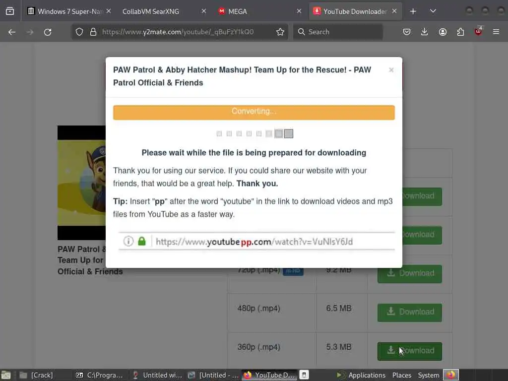Open the uBlock Origin extension
This screenshot has height=381, width=508.
pyautogui.click(x=478, y=32)
